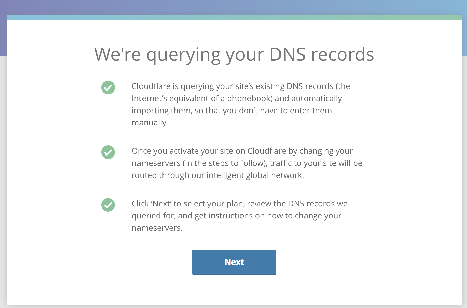The width and height of the screenshot is (467, 308).
Task: Click the green checkmark beside DNS querying paragraph
Action: point(108,87)
